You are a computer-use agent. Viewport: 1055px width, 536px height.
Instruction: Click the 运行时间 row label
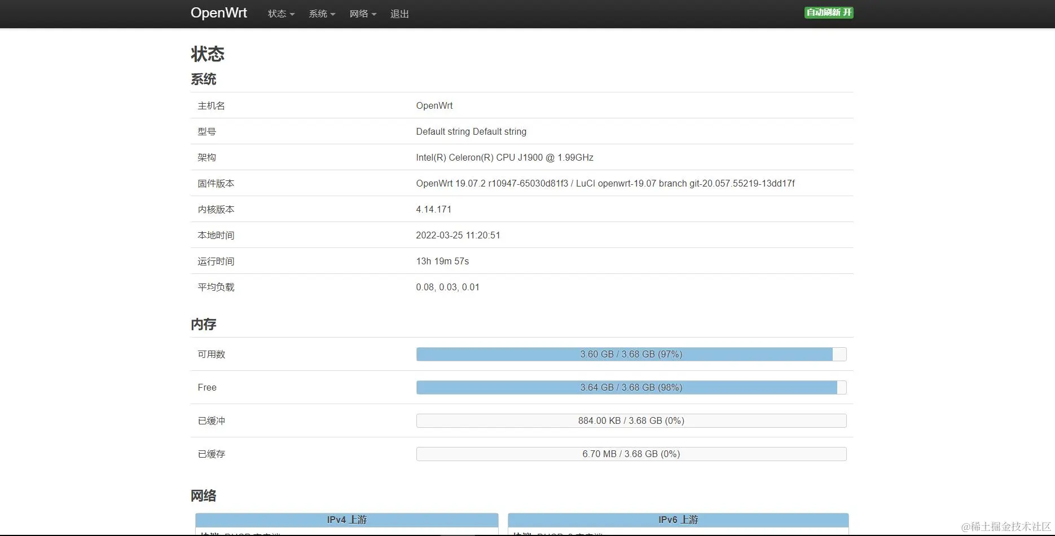(x=216, y=261)
